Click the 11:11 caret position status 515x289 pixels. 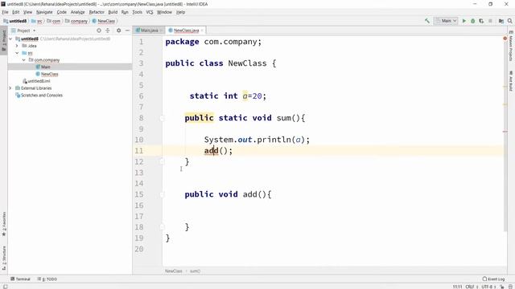coord(457,287)
